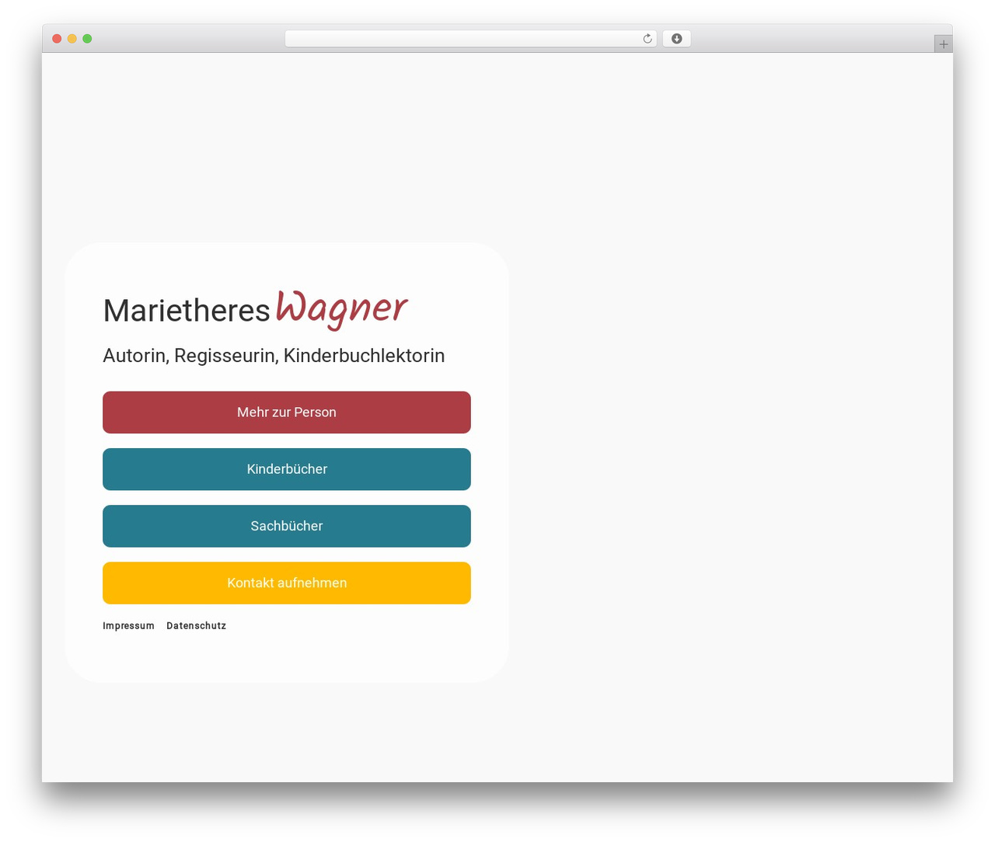This screenshot has width=995, height=842.
Task: Open the Sachbücher button
Action: click(287, 526)
